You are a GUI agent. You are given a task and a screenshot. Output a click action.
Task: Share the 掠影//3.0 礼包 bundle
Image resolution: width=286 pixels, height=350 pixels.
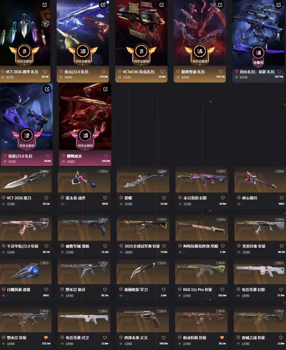coord(47,89)
